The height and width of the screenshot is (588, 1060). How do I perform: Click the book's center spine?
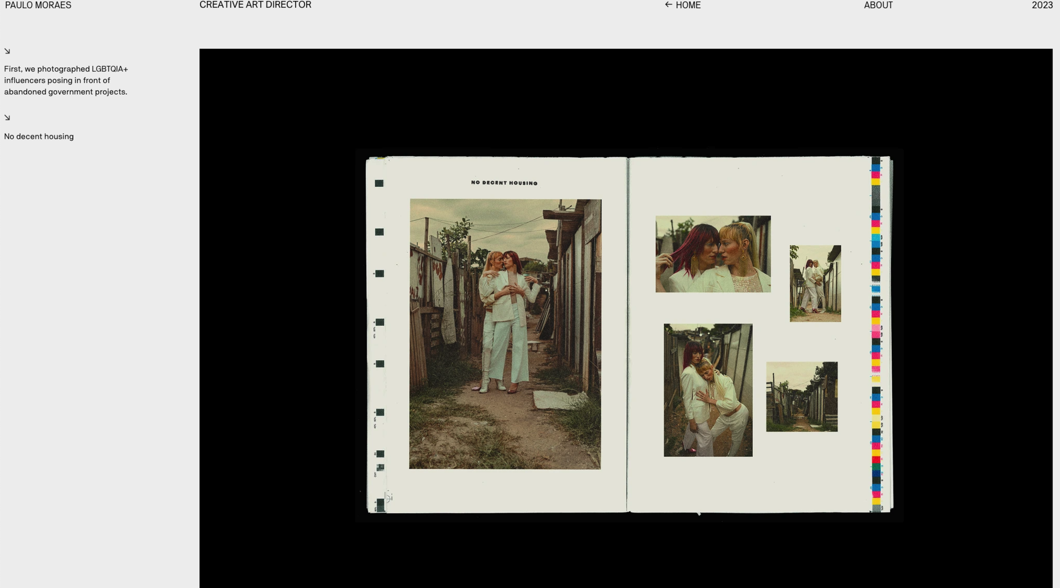pos(628,334)
